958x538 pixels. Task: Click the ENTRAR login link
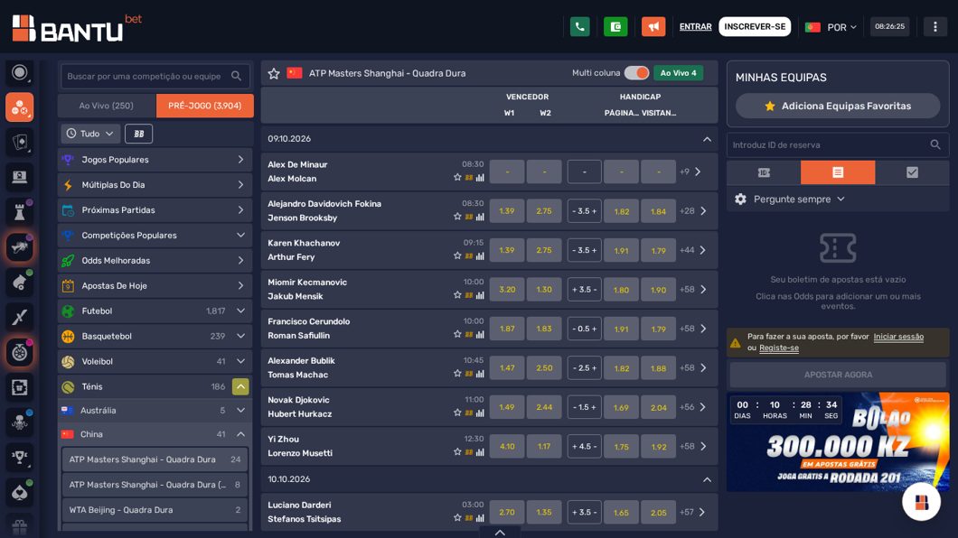click(x=695, y=27)
